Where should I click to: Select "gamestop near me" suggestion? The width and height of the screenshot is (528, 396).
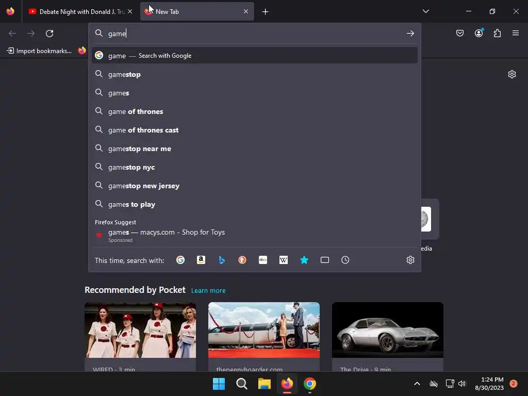[255, 148]
